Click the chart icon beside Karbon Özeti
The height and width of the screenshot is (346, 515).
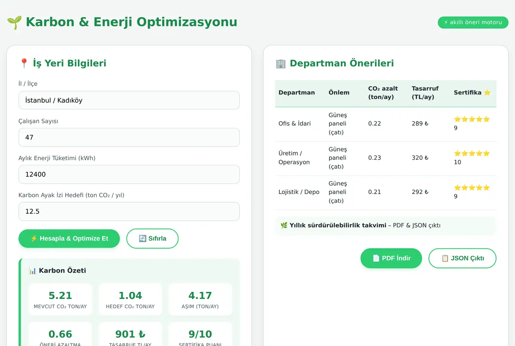(x=33, y=270)
